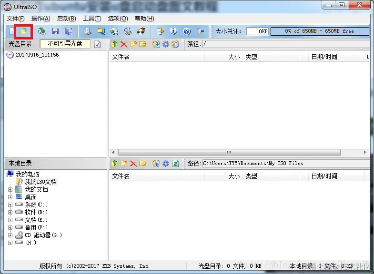Click the disc with green arrow icon
Screen dimensions: 374x274
[x=114, y=31]
